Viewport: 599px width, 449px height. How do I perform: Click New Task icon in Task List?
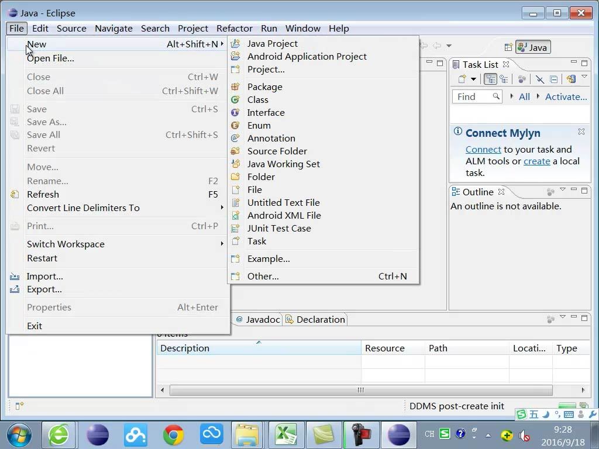coord(462,79)
